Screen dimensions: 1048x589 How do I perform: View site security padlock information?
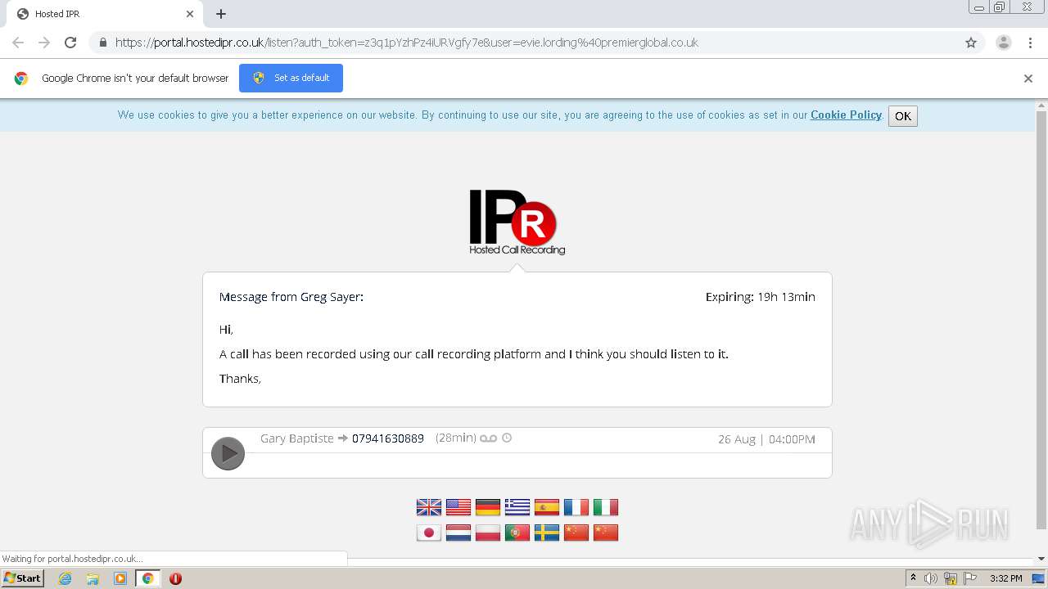click(x=102, y=43)
